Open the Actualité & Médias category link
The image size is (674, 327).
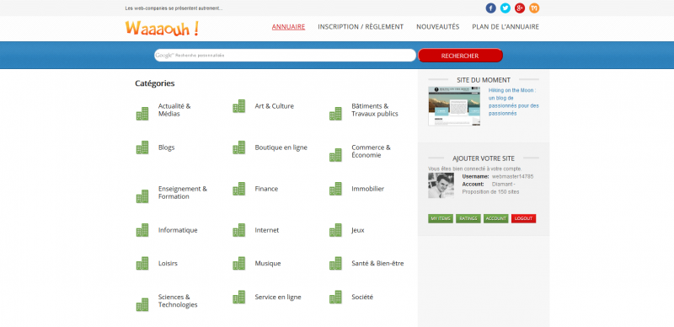(174, 110)
